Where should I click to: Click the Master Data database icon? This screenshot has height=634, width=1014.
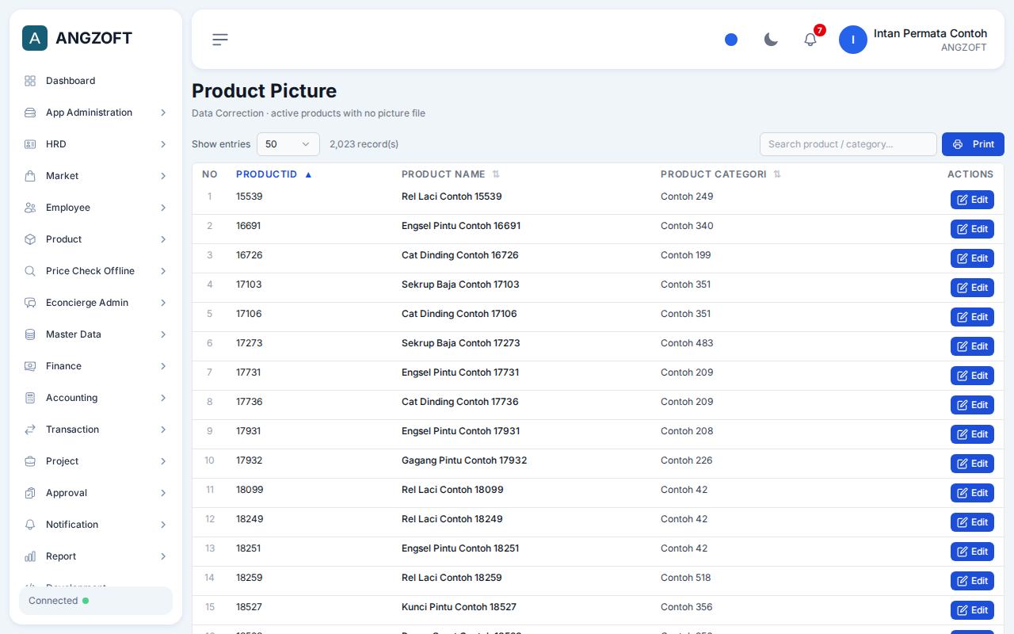(x=30, y=334)
